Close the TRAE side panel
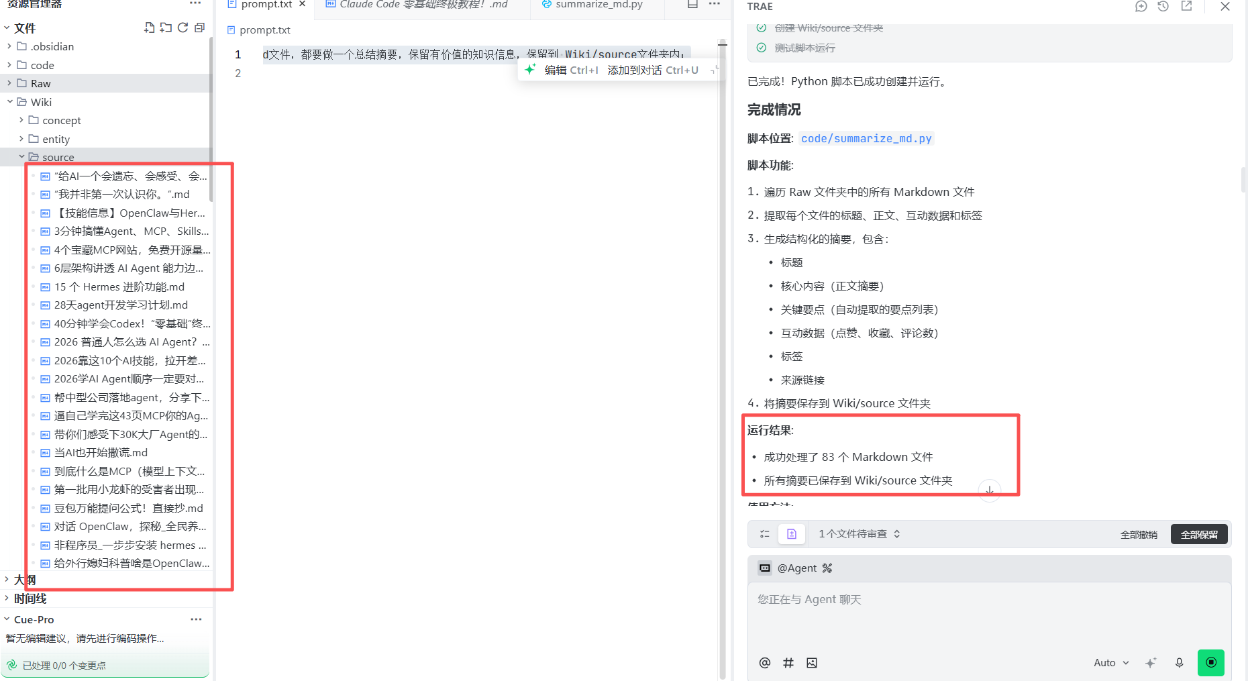This screenshot has width=1248, height=681. click(x=1225, y=6)
